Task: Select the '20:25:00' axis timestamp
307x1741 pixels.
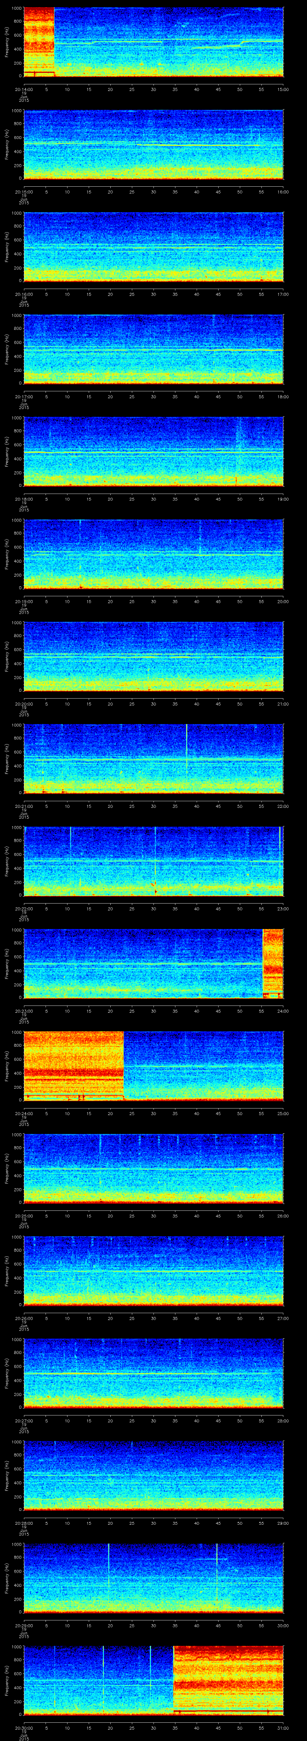Action: click(x=24, y=1216)
